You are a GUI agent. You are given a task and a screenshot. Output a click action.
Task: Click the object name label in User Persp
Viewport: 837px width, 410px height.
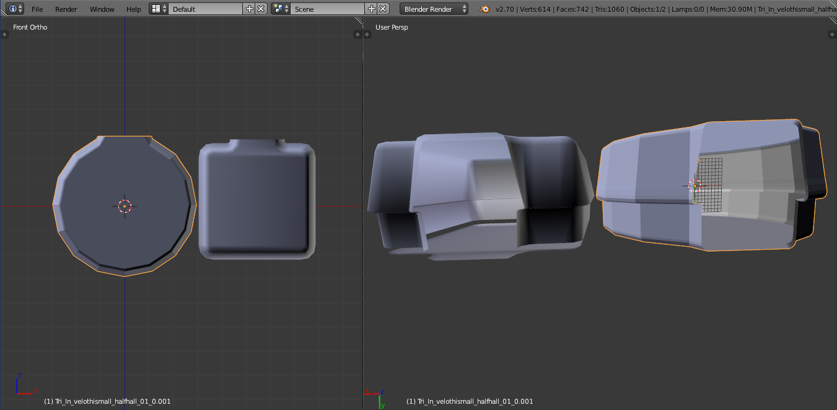pos(470,401)
